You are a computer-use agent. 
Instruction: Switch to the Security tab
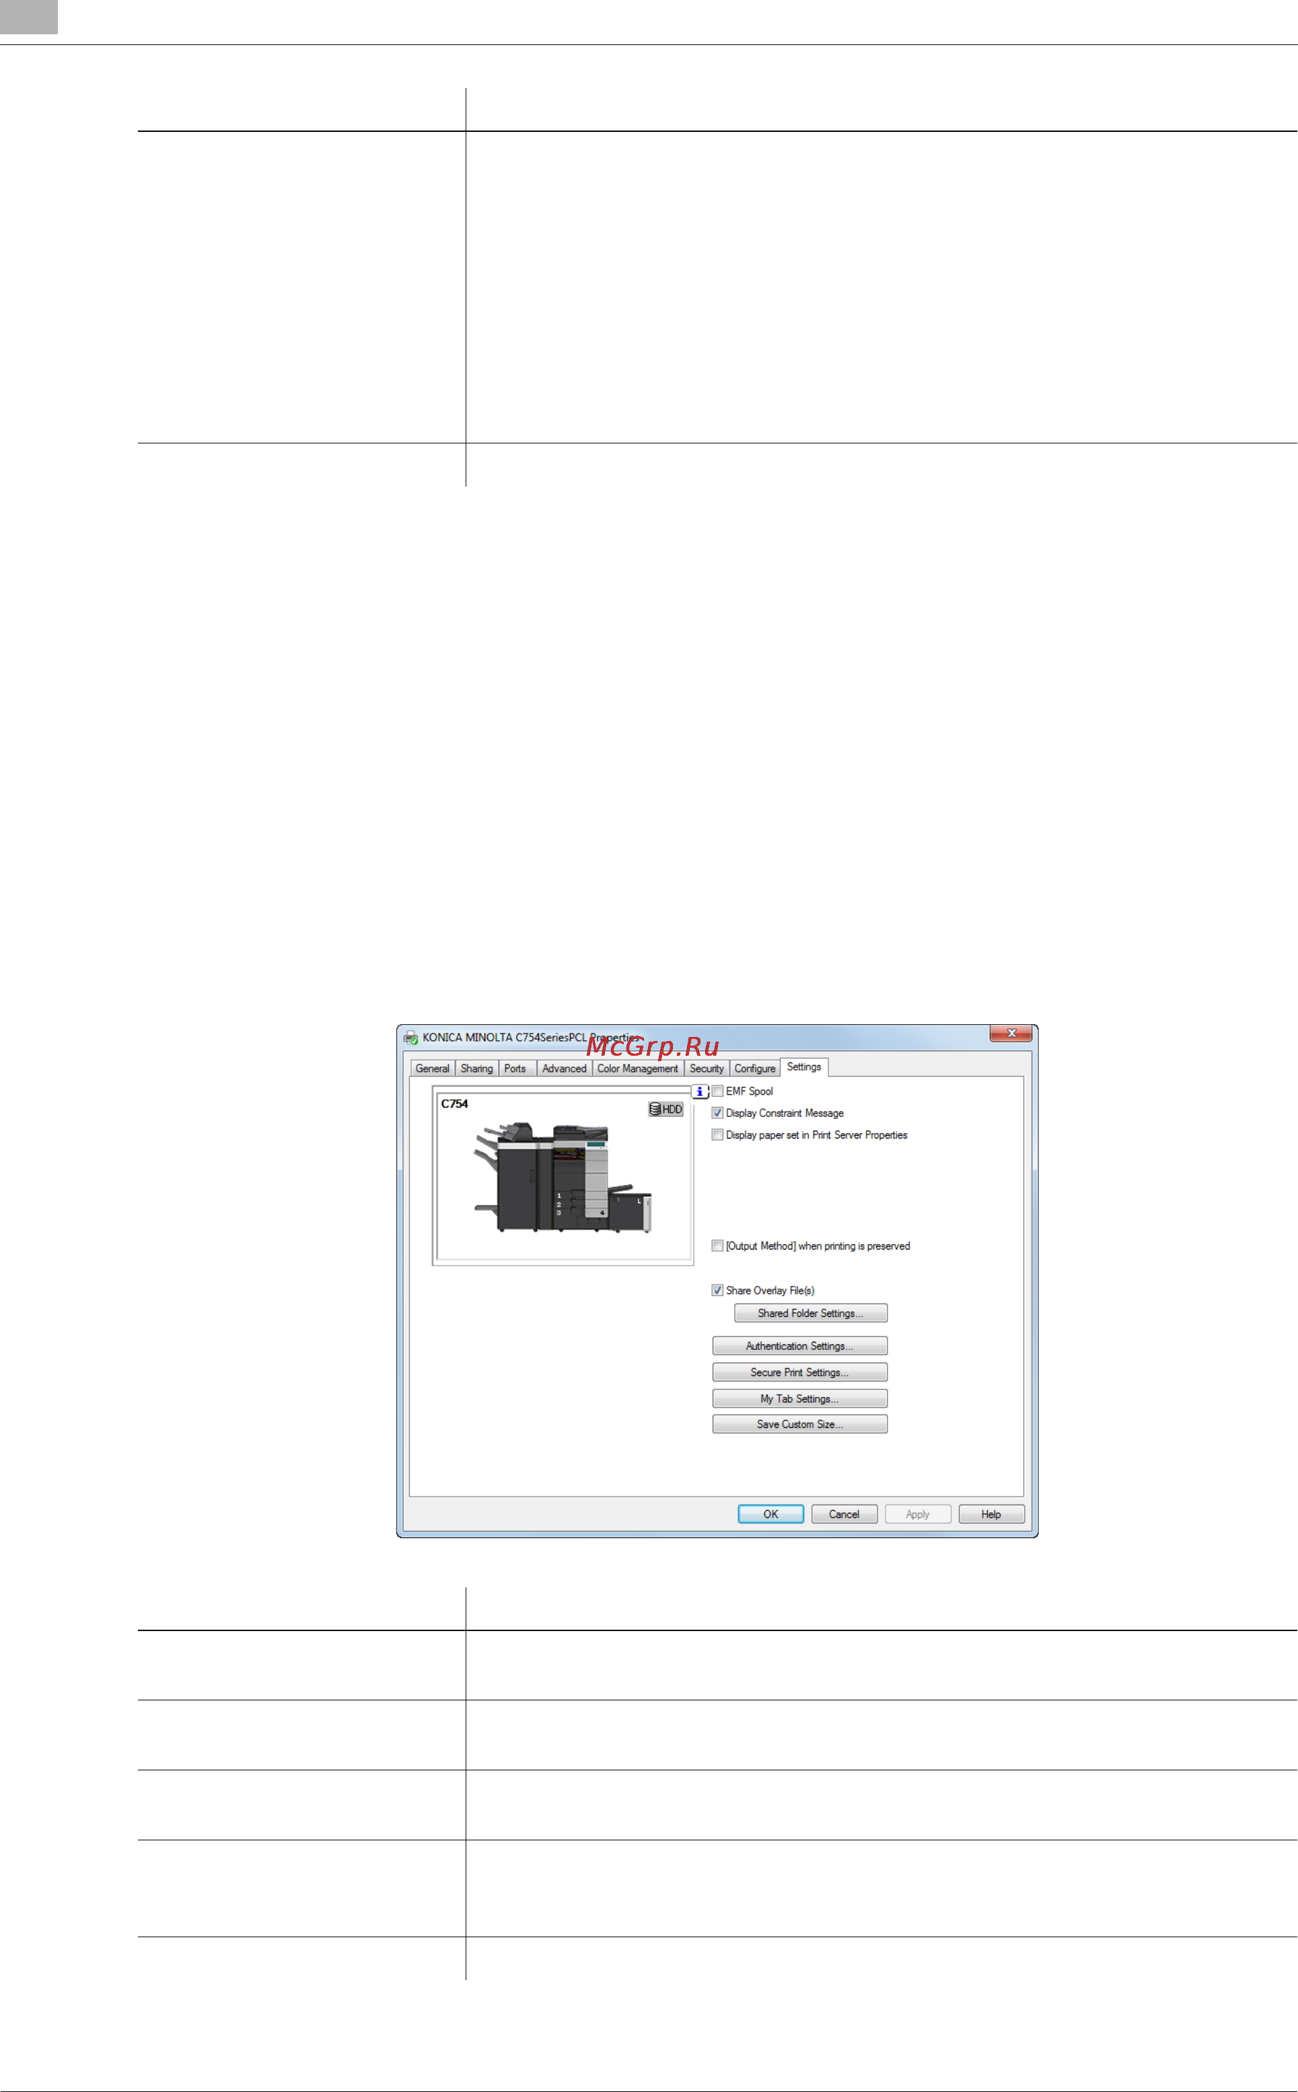(x=707, y=1069)
